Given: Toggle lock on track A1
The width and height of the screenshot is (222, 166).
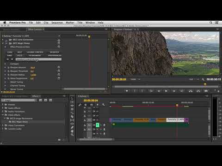Looking at the screenshot, I should click(x=85, y=125).
